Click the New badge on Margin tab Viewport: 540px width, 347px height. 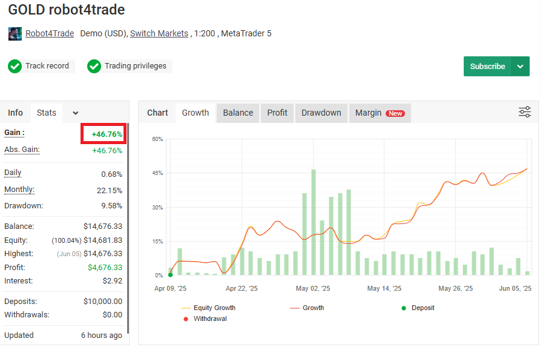tap(396, 113)
